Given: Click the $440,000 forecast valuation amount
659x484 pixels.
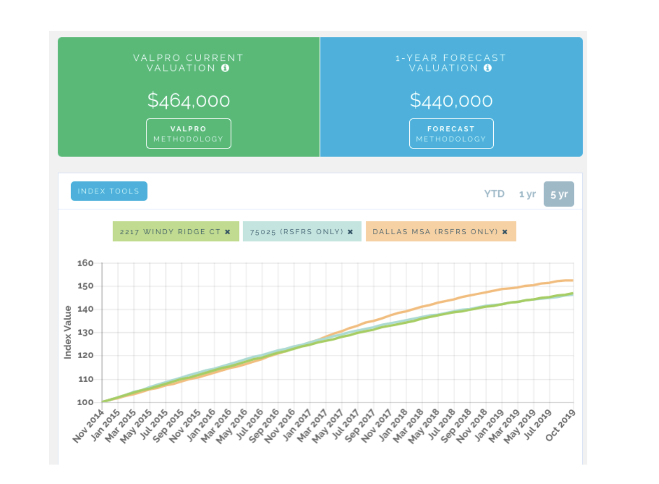Looking at the screenshot, I should pos(451,101).
